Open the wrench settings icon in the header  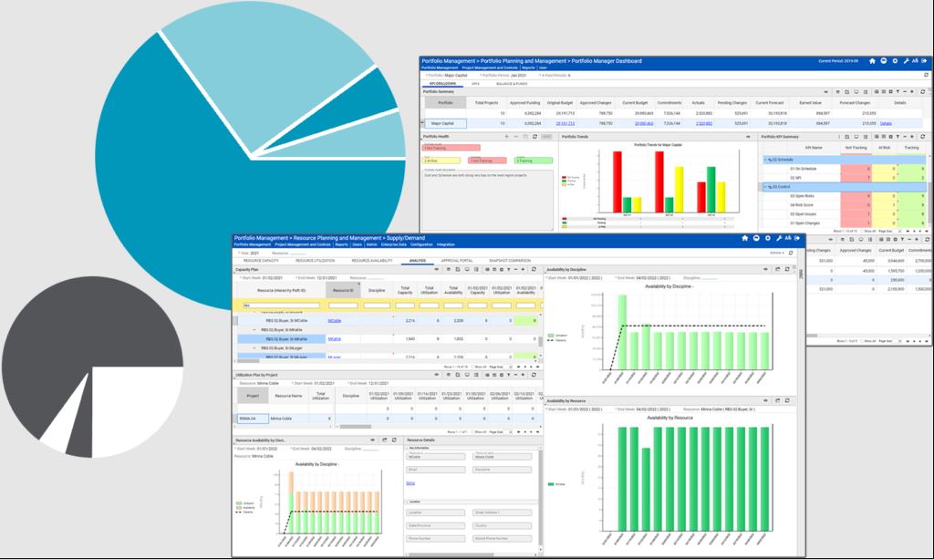[907, 61]
